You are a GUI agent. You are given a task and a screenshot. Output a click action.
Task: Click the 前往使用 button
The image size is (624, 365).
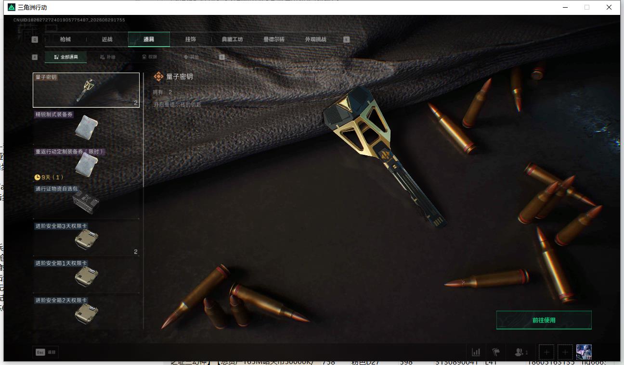(544, 320)
